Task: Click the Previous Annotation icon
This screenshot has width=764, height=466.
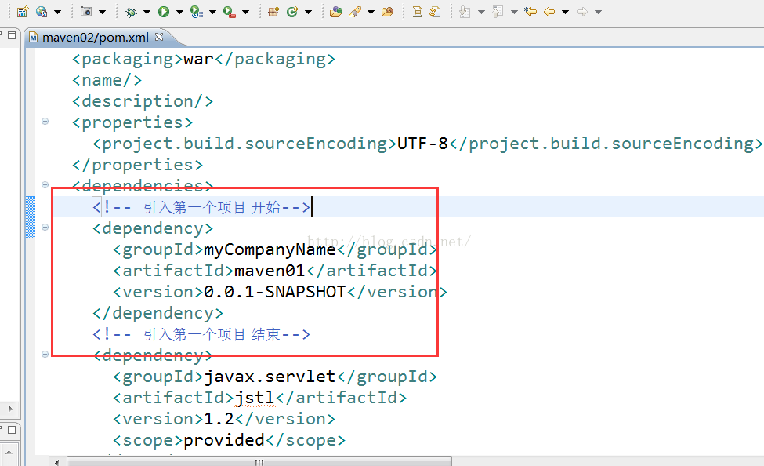Action: (498, 12)
